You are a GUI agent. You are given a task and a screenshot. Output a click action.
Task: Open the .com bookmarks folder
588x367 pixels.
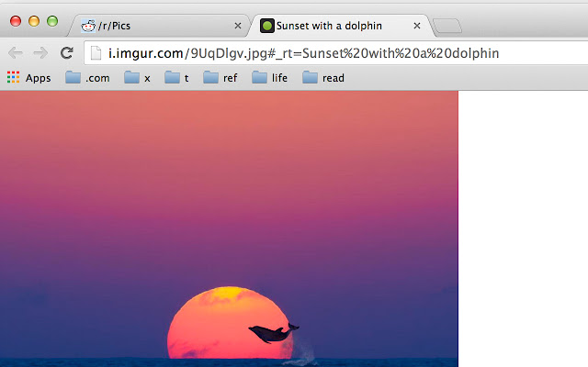click(87, 77)
